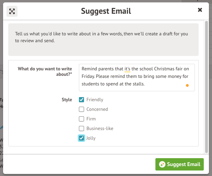This screenshot has width=212, height=176.
Task: Uncheck the Friendly style checkbox
Action: pos(82,100)
